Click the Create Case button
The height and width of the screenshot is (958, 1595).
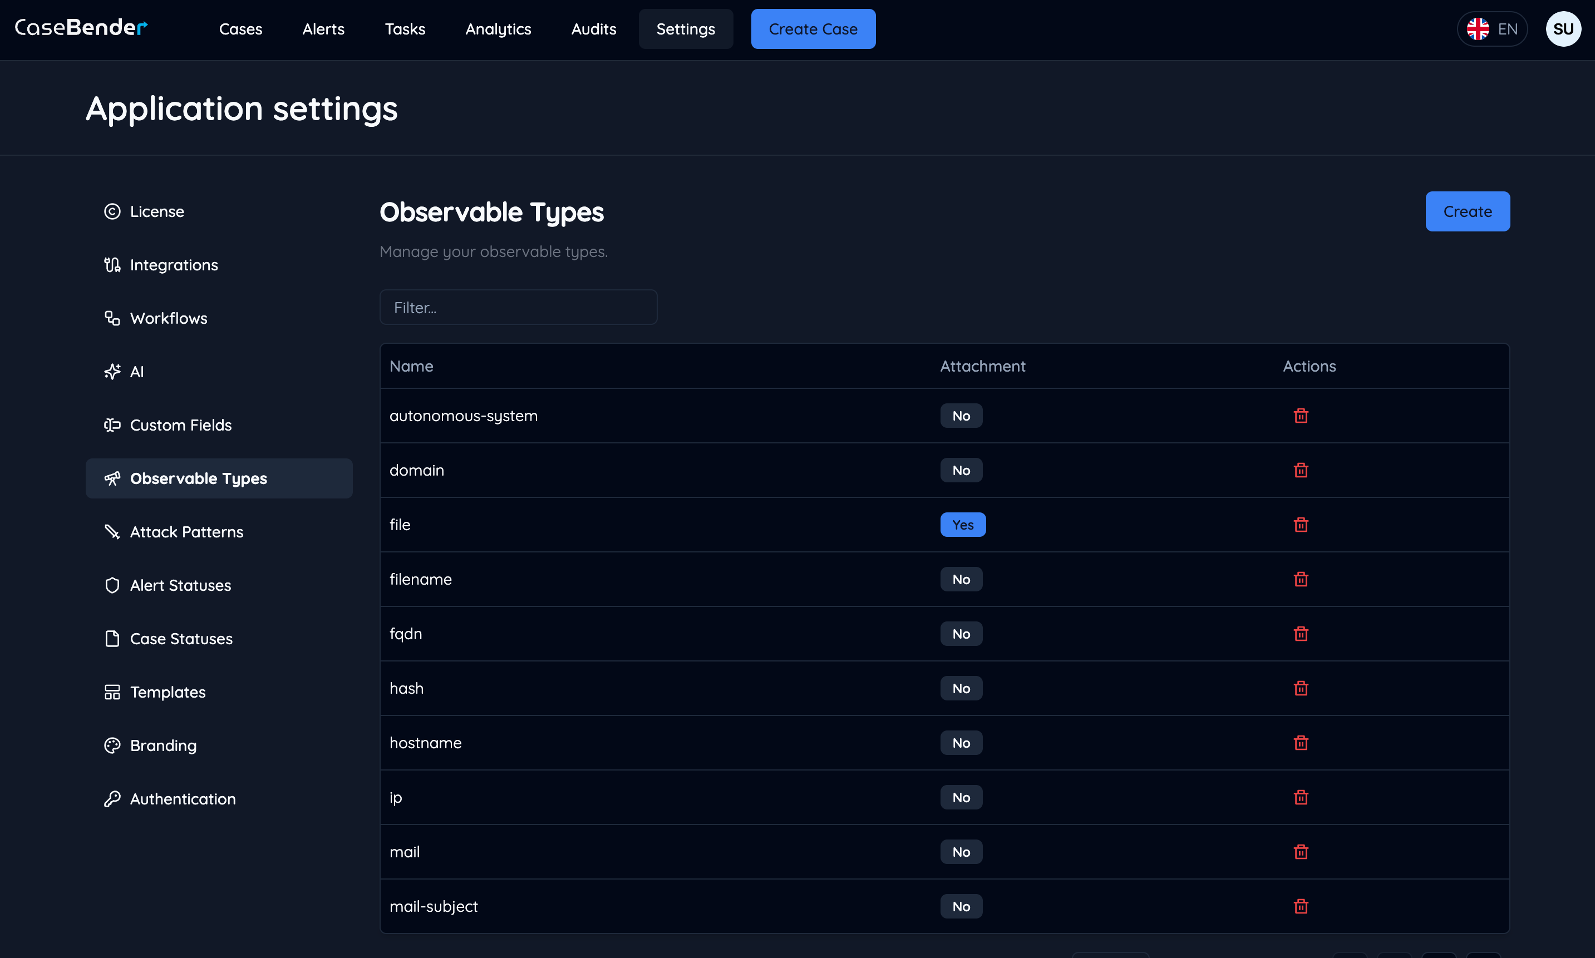(813, 28)
